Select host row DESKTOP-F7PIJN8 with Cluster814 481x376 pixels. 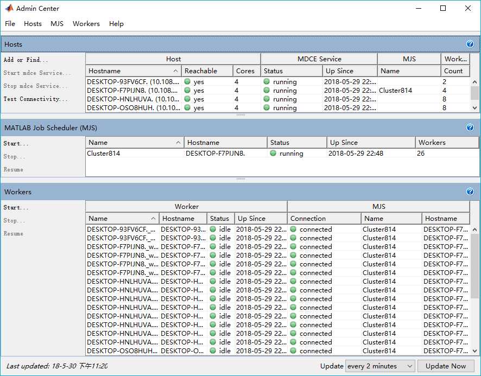(277, 91)
